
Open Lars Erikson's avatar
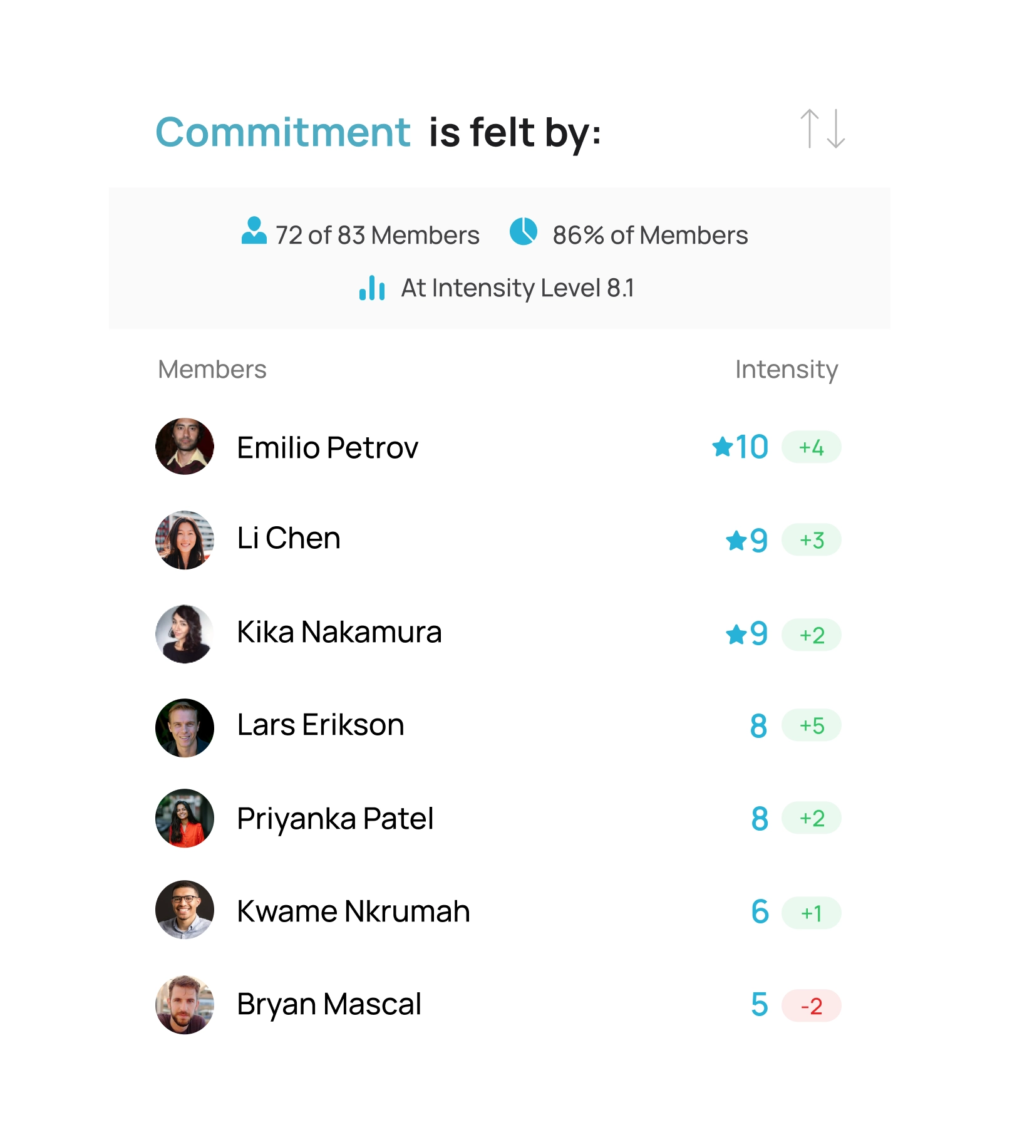pyautogui.click(x=185, y=727)
